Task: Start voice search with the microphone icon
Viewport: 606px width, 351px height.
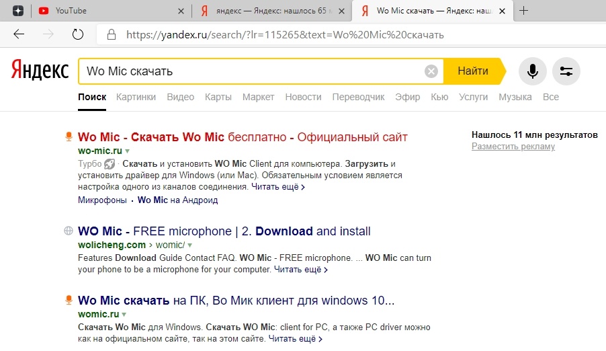Action: 533,71
